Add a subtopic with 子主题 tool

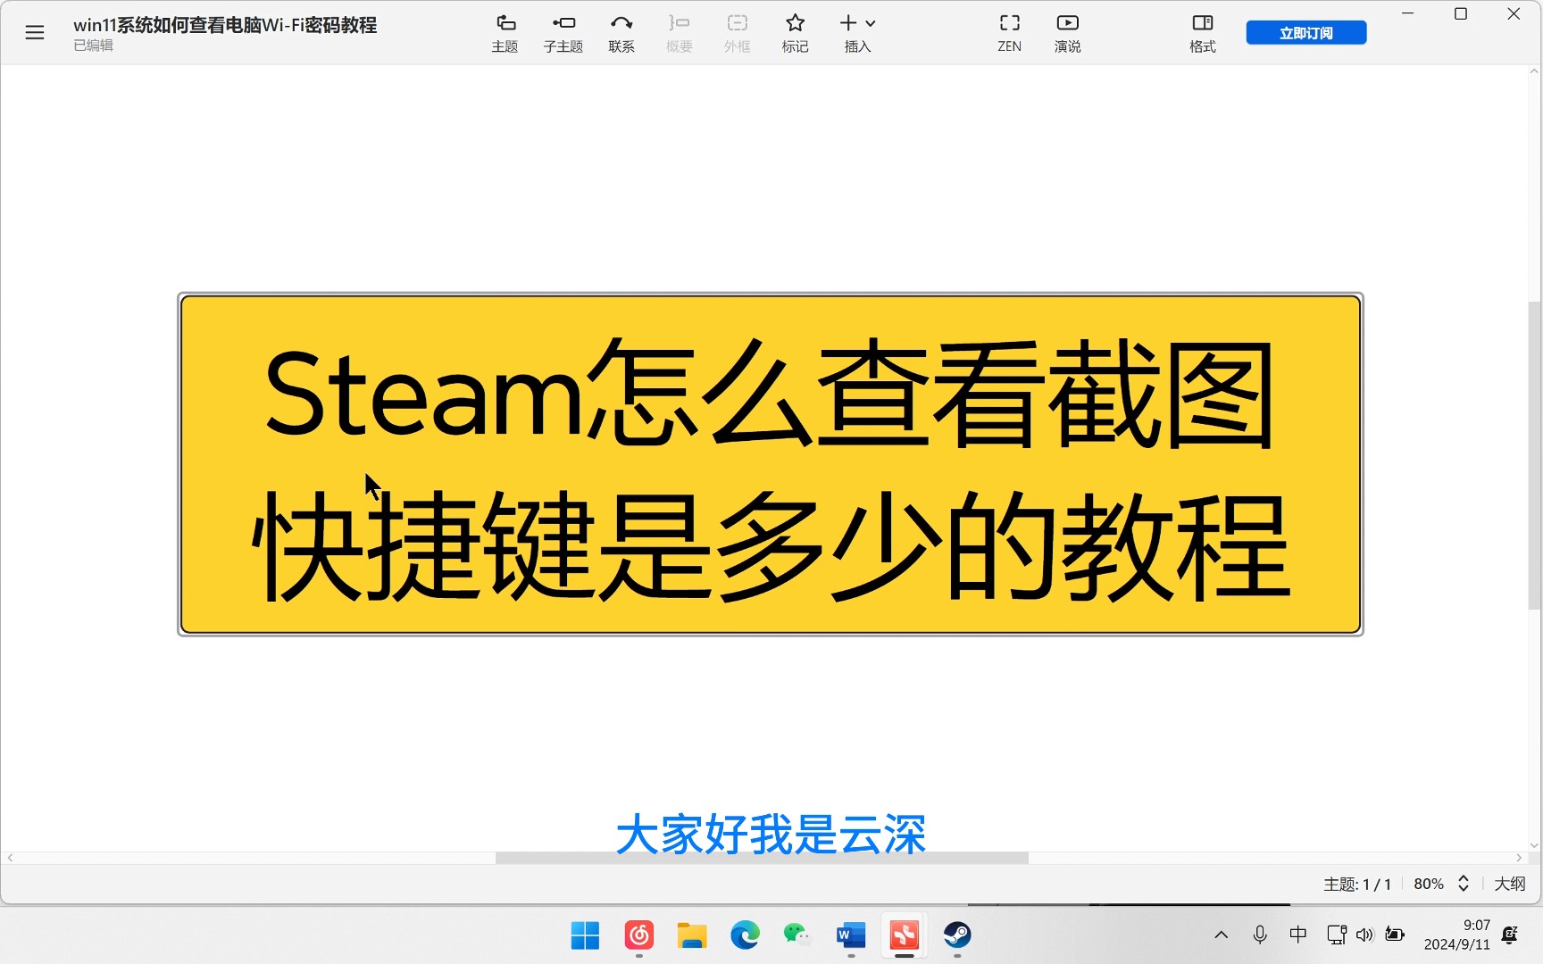pyautogui.click(x=563, y=33)
